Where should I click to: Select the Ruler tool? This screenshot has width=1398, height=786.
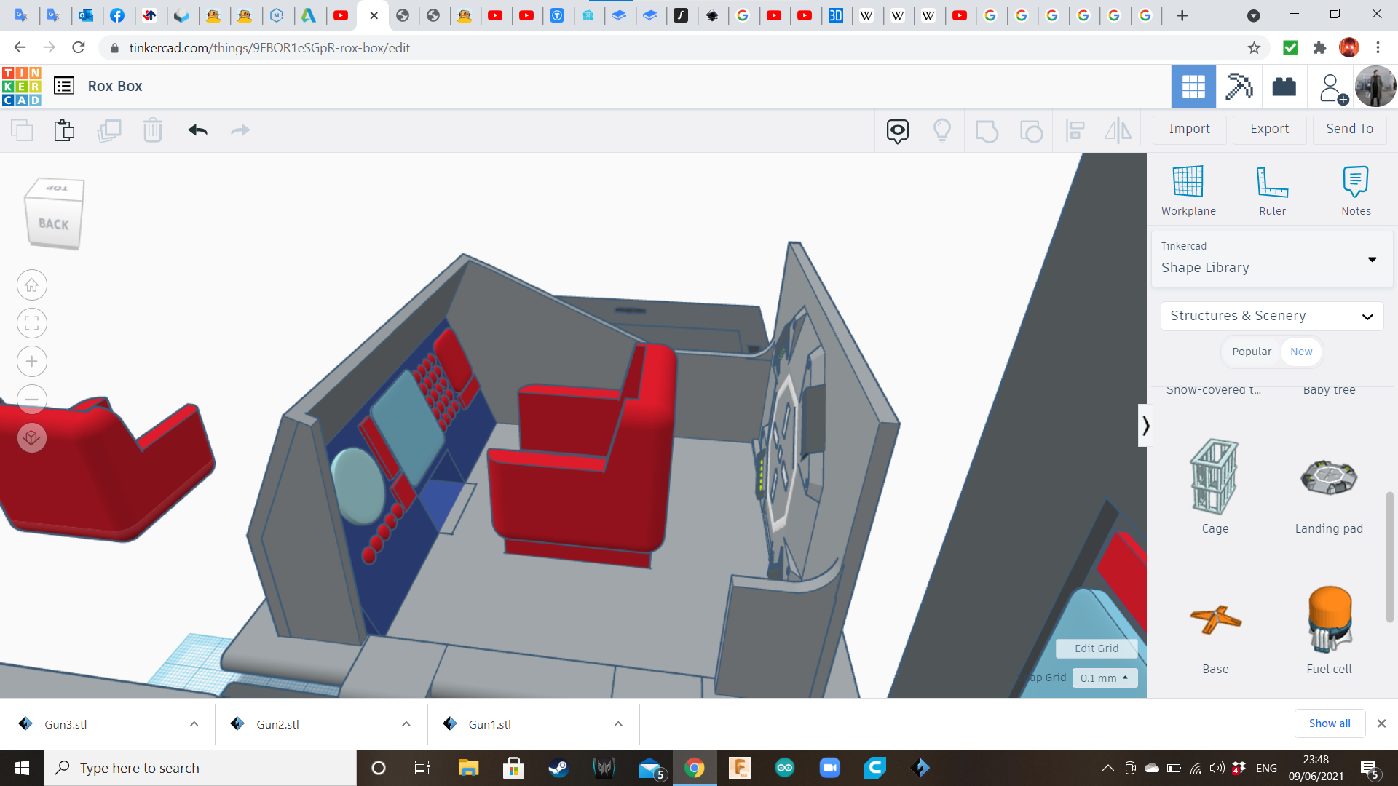[1272, 182]
